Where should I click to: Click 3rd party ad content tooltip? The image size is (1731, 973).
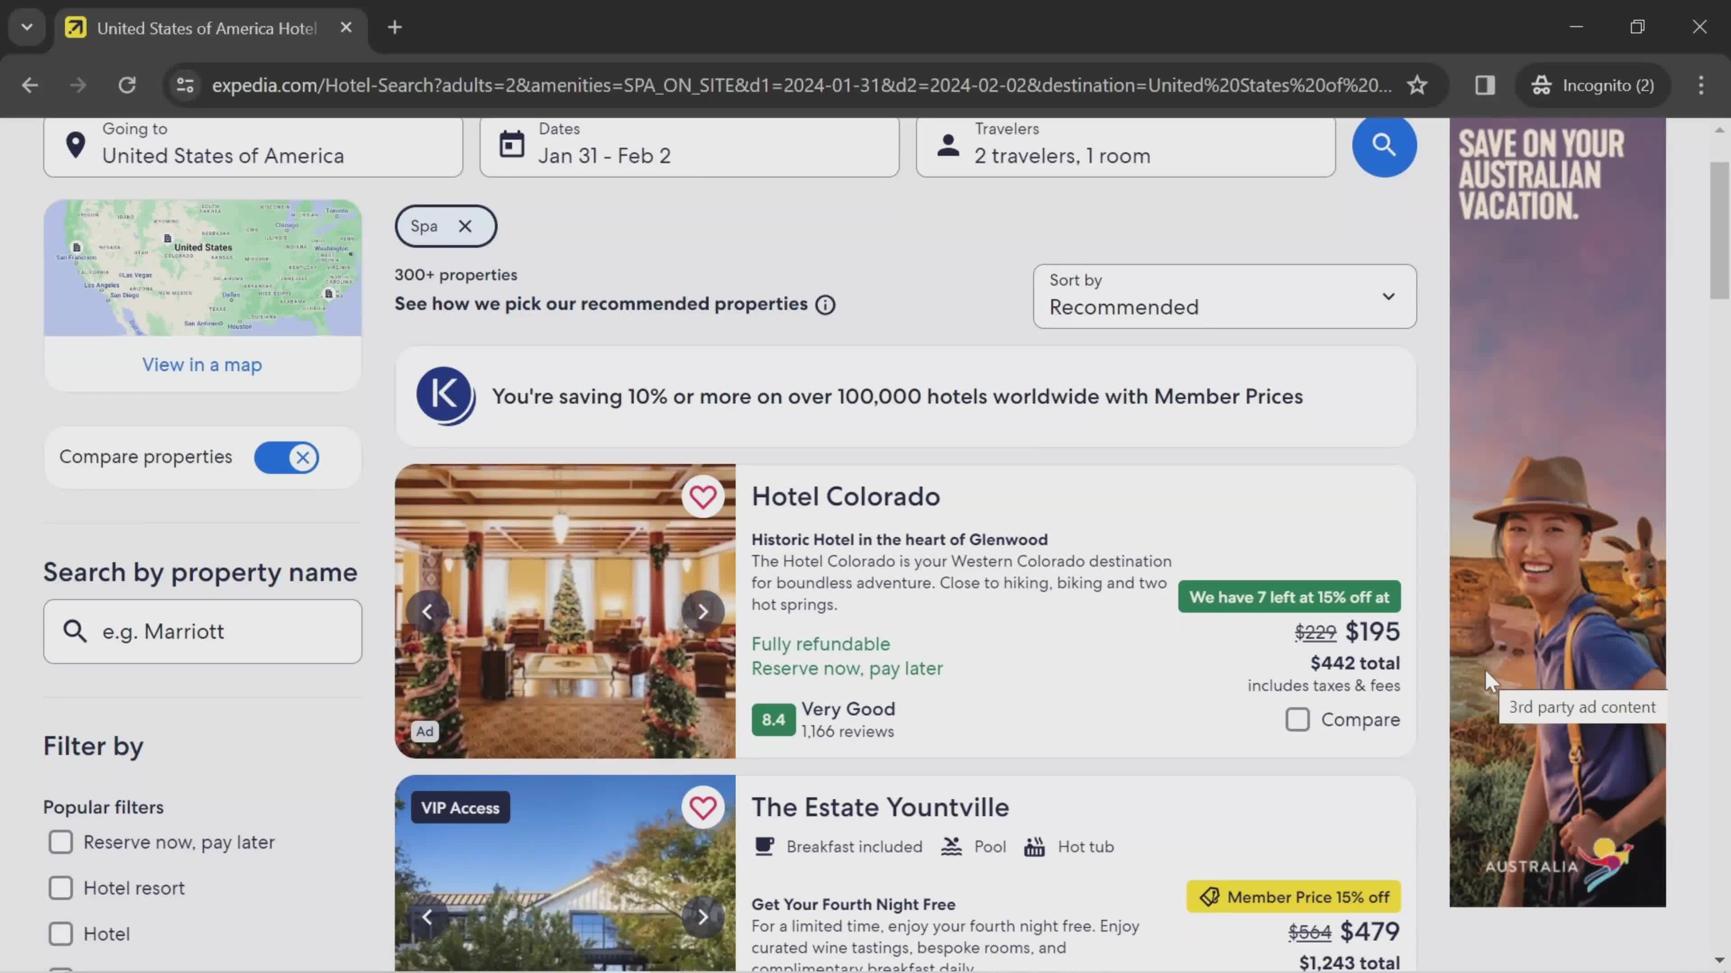(x=1582, y=707)
